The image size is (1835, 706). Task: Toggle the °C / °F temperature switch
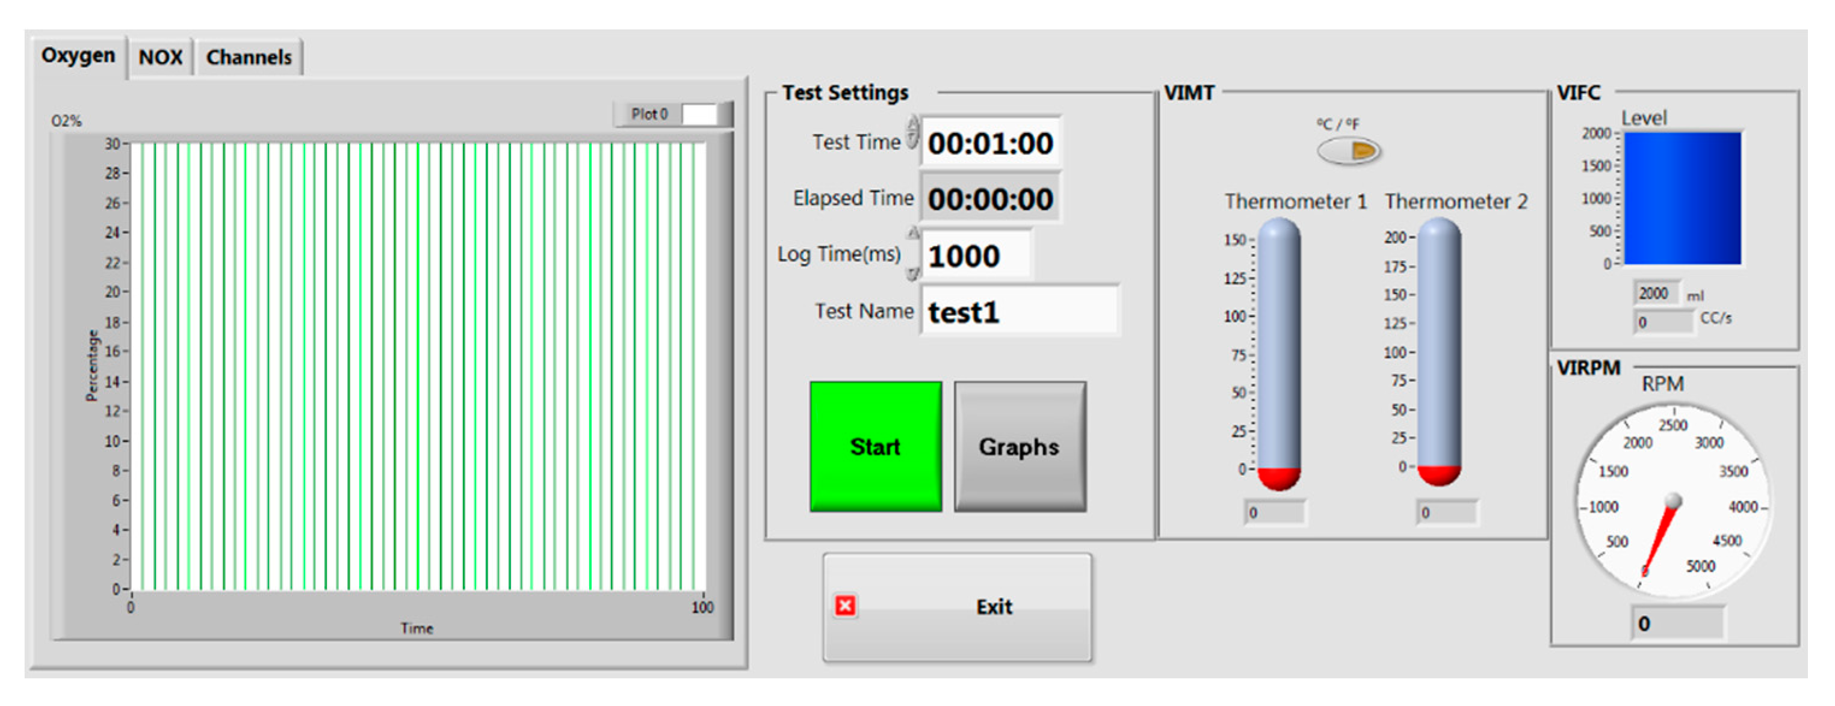[1348, 150]
